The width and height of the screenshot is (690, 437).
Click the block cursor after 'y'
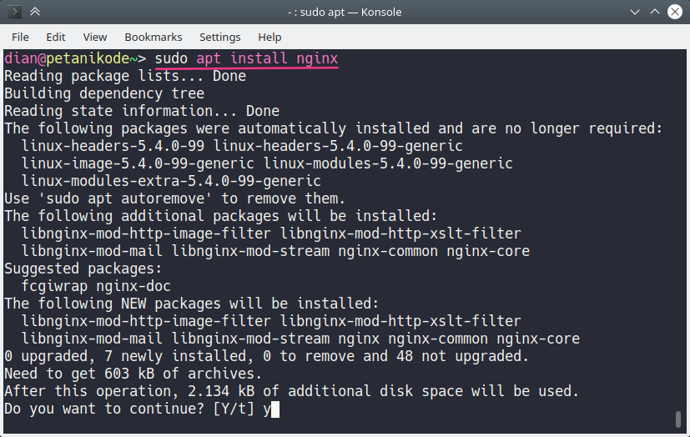tap(275, 409)
